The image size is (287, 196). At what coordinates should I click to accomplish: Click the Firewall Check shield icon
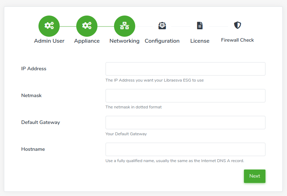pos(237,25)
